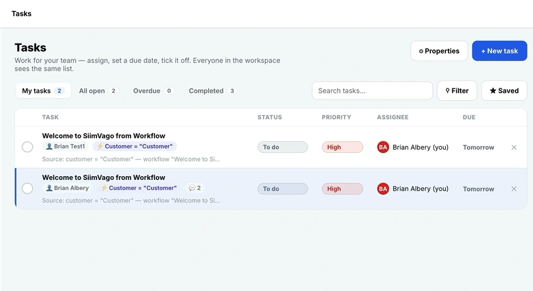Open the Customer trigger chip in the second task
This screenshot has height=291, width=533.
[139, 188]
